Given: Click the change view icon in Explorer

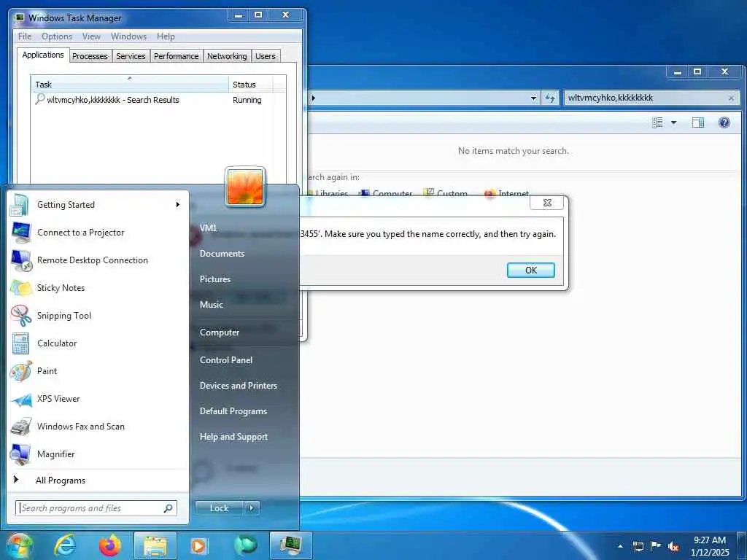Looking at the screenshot, I should pos(657,122).
